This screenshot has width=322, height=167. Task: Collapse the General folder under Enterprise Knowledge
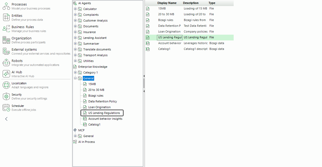pos(75,78)
